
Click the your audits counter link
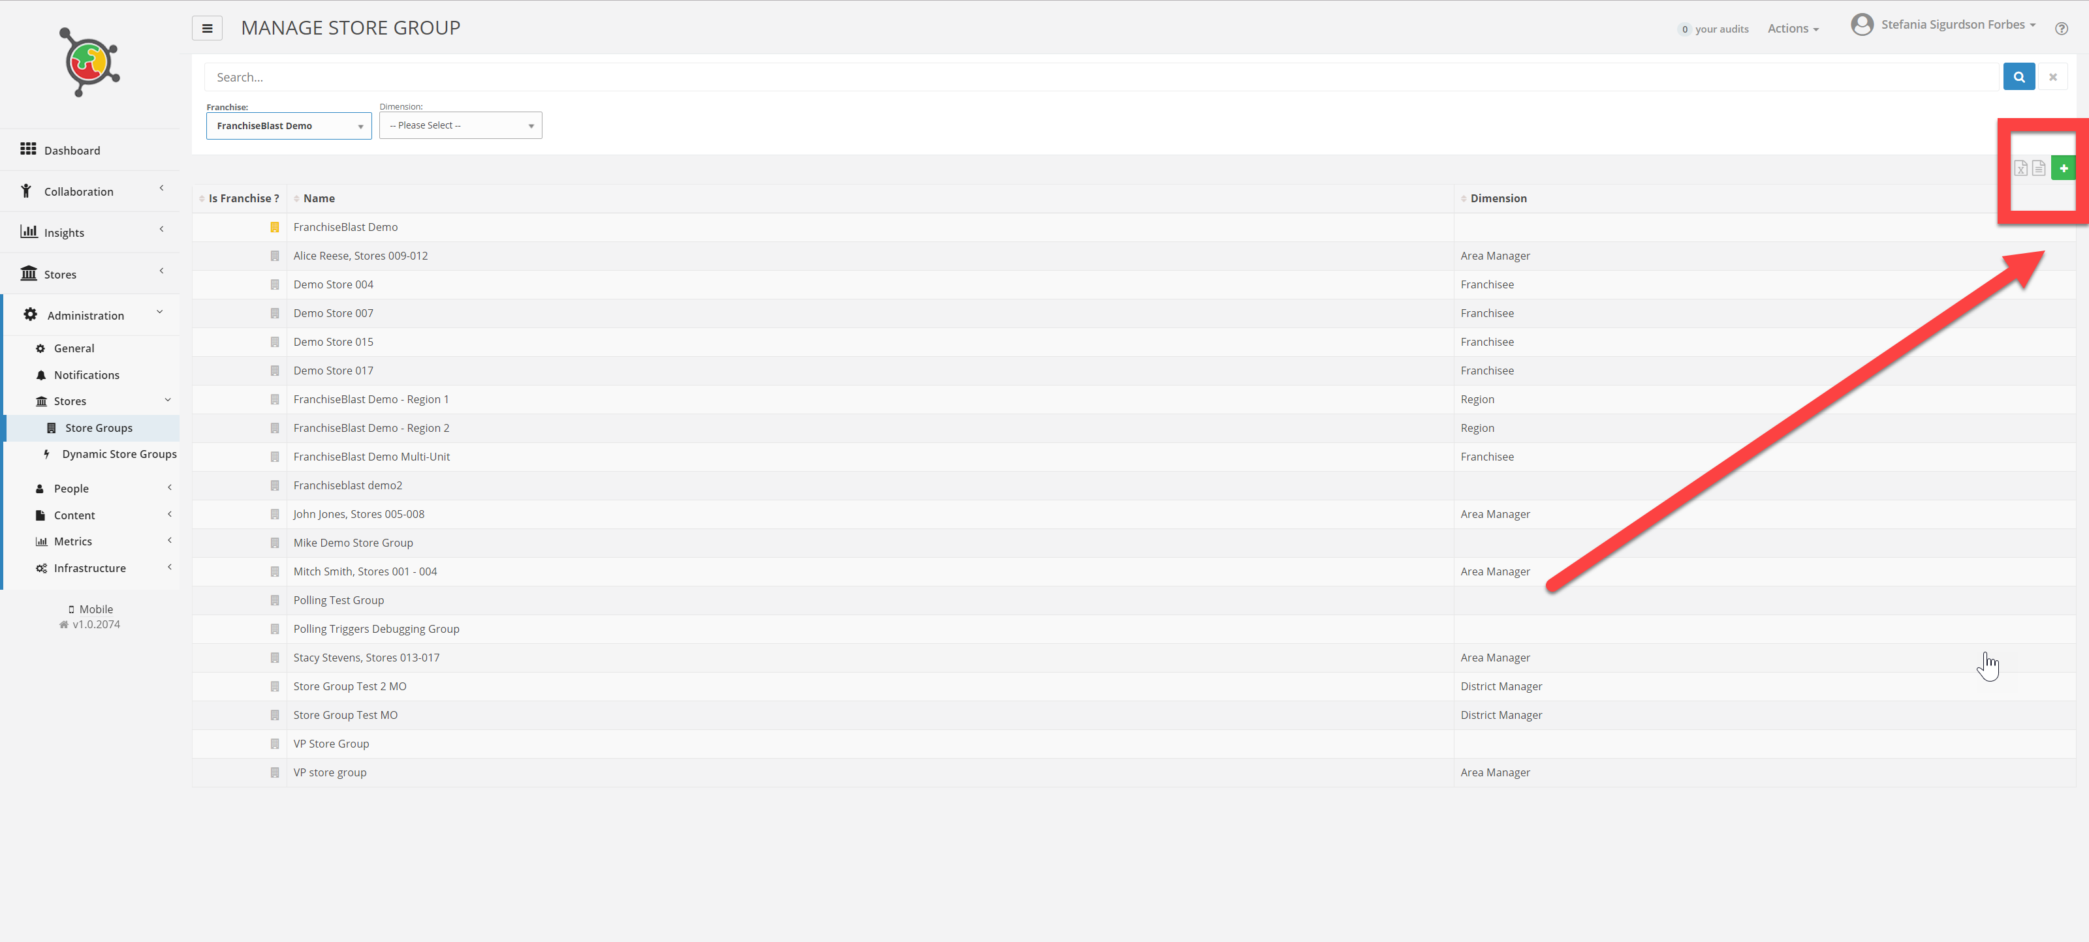pos(1713,29)
